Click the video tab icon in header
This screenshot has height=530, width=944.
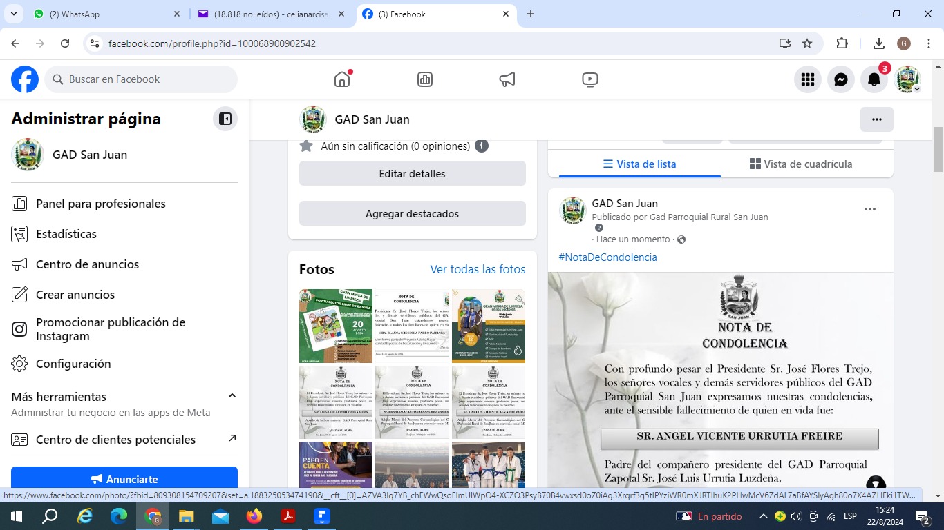(x=590, y=79)
